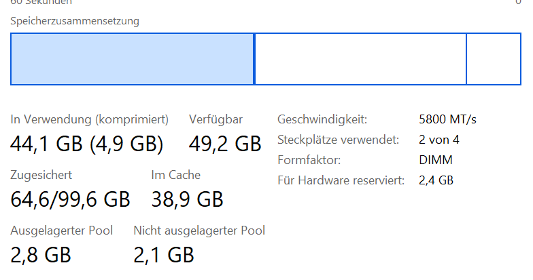The height and width of the screenshot is (280, 533).
Task: Click the light blue in-use memory segment
Action: point(132,59)
